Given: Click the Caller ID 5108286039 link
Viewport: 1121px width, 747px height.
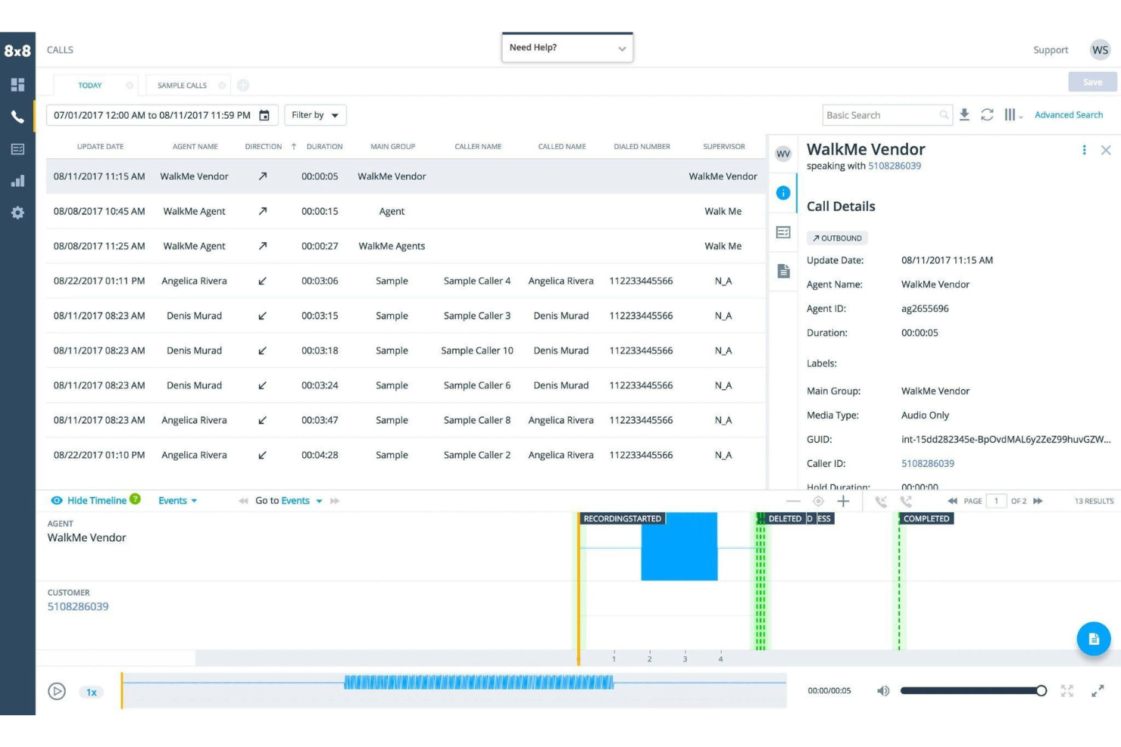Looking at the screenshot, I should (x=928, y=463).
